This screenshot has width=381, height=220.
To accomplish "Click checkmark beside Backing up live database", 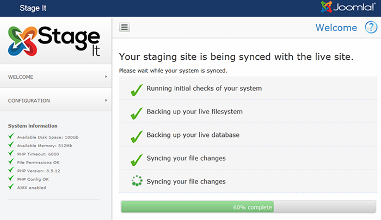I will [x=137, y=136].
